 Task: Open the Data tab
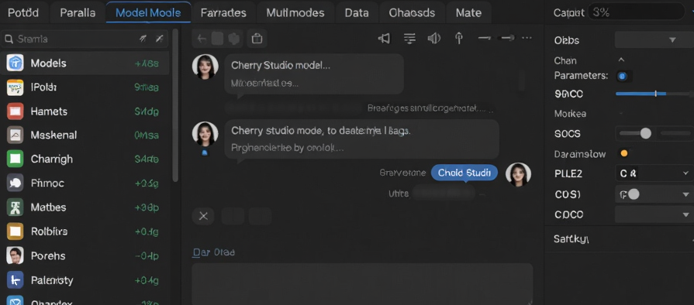pyautogui.click(x=357, y=13)
